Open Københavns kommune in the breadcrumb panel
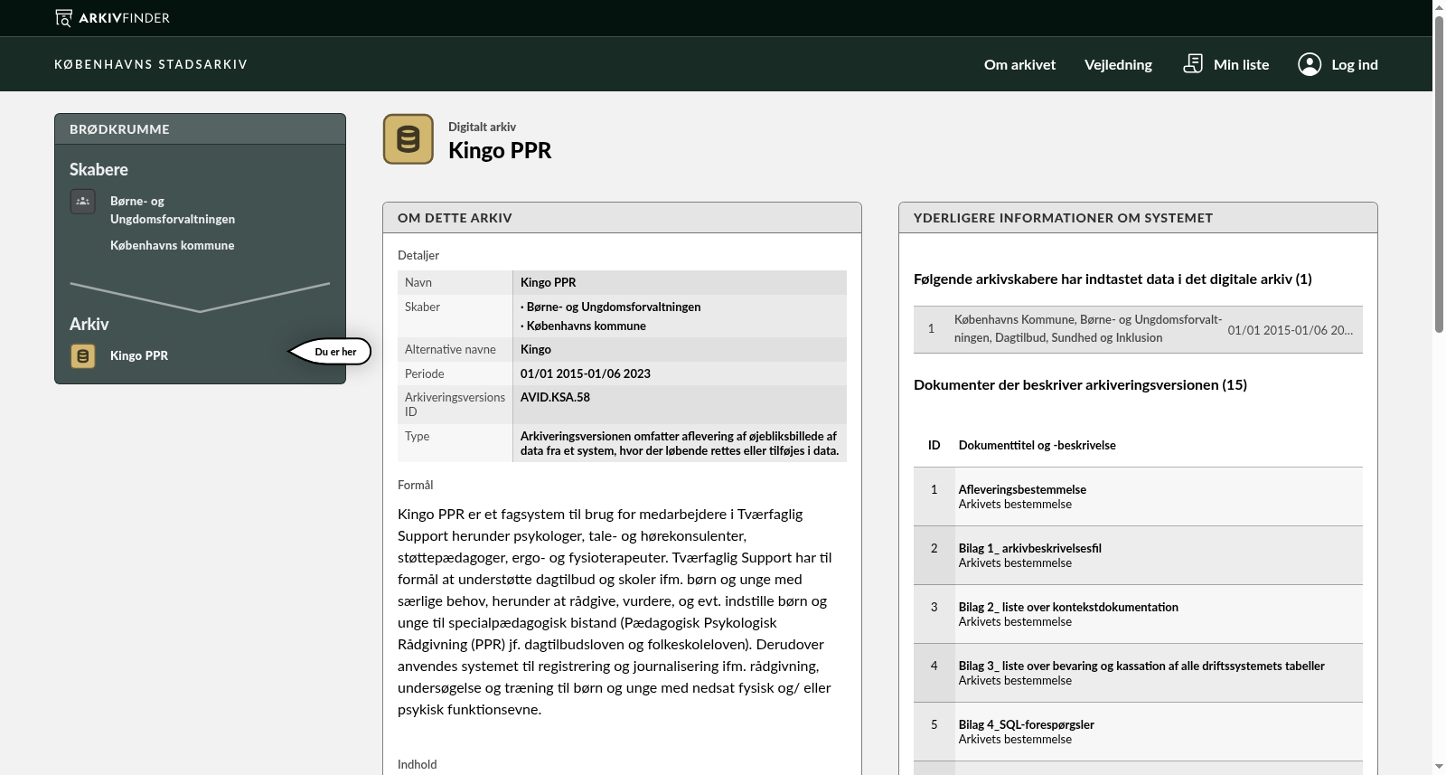1446x775 pixels. coord(172,245)
